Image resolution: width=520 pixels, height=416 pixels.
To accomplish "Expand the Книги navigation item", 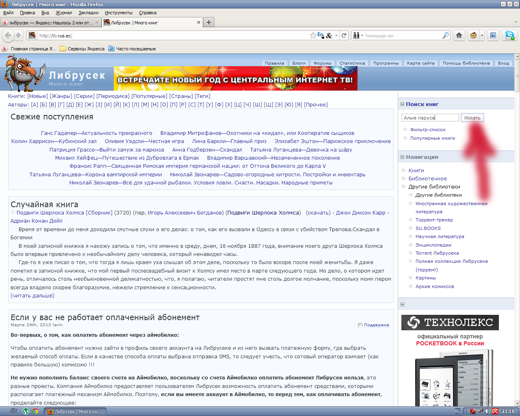I will (404, 170).
